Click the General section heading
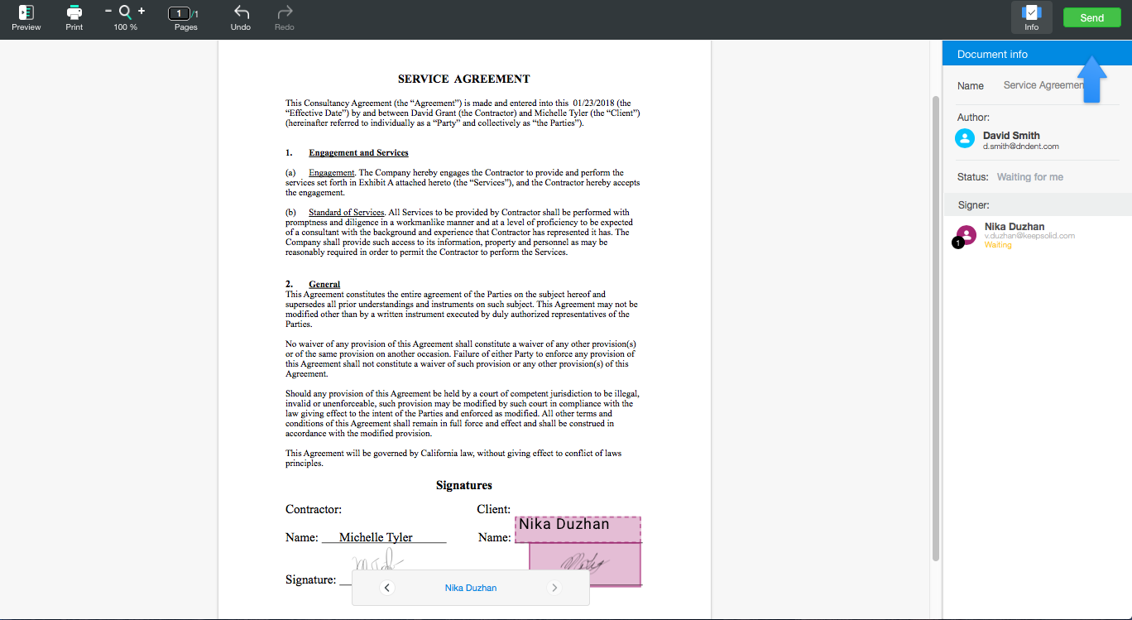 pyautogui.click(x=324, y=285)
